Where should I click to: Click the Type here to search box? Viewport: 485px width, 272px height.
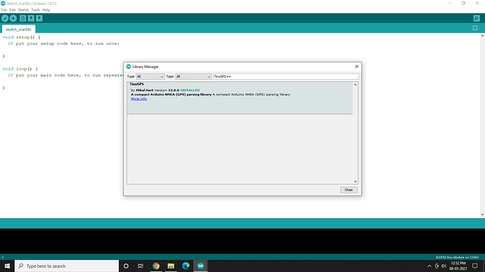coord(67,266)
